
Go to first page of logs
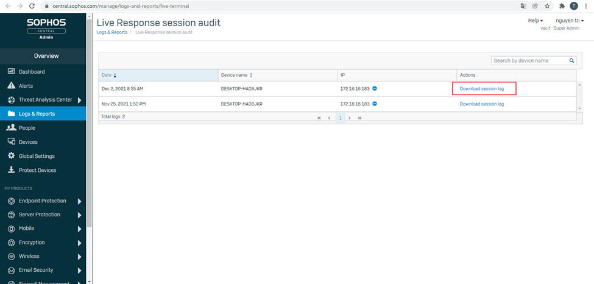319,118
